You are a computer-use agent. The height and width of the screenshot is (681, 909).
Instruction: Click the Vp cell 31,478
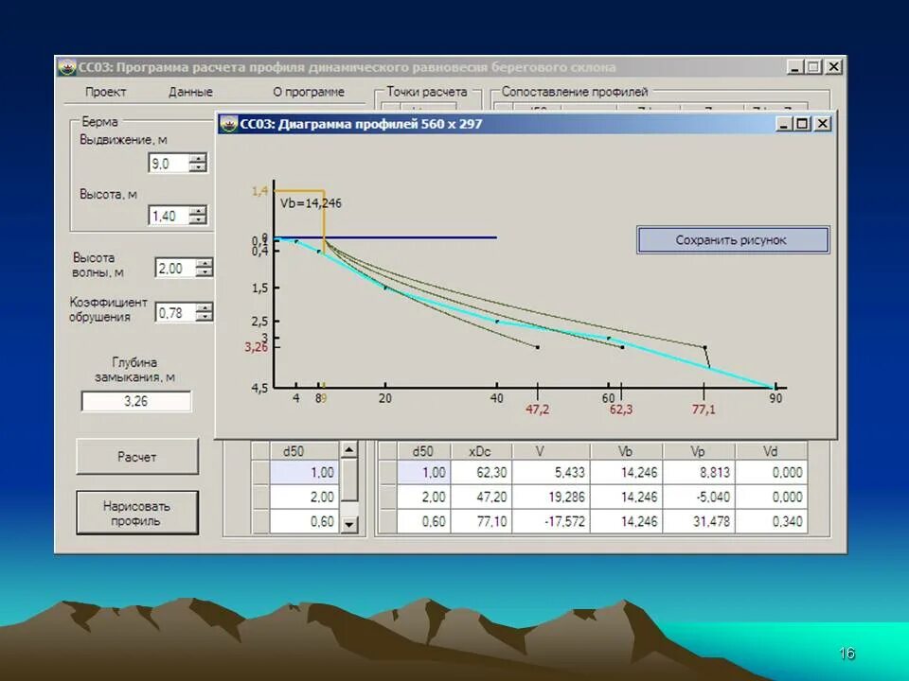pyautogui.click(x=699, y=521)
